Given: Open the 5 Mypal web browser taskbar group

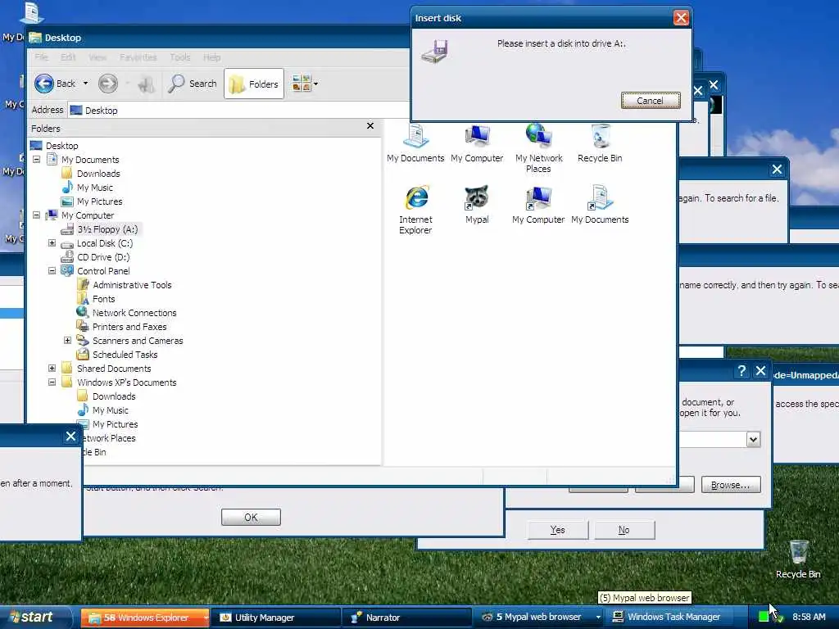Looking at the screenshot, I should click(537, 618).
